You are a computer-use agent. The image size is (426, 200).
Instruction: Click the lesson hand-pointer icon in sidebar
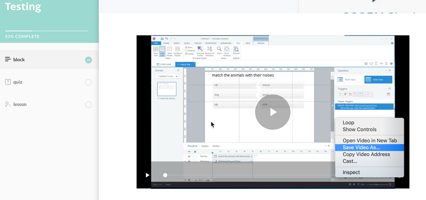click(8, 104)
